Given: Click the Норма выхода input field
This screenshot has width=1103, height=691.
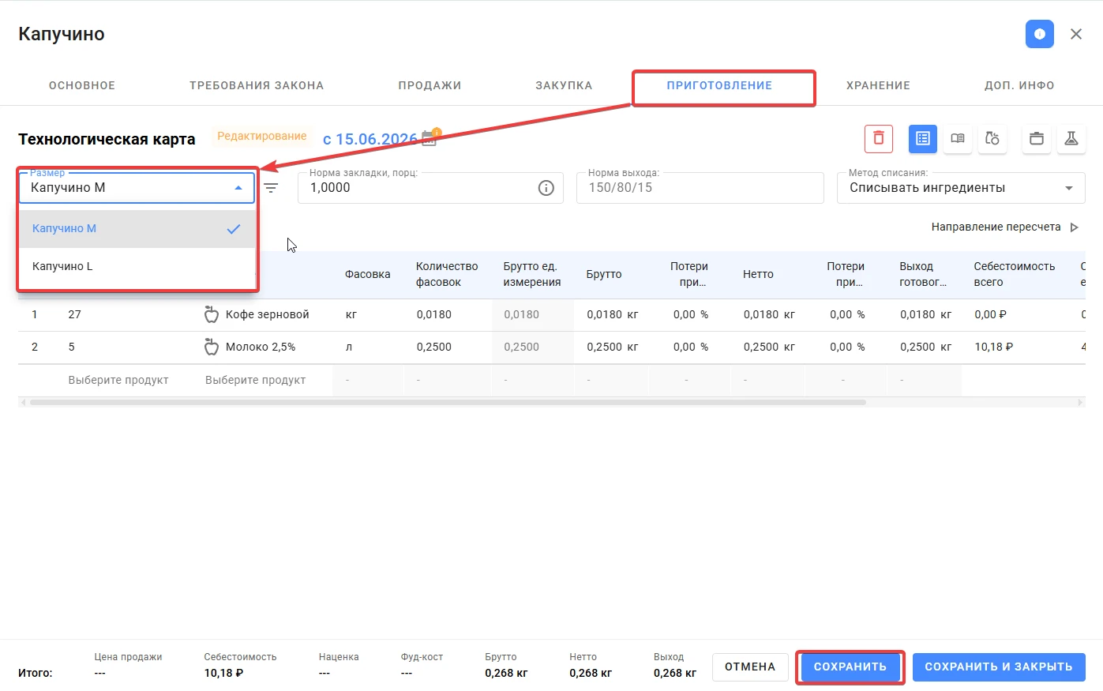Looking at the screenshot, I should 700,188.
